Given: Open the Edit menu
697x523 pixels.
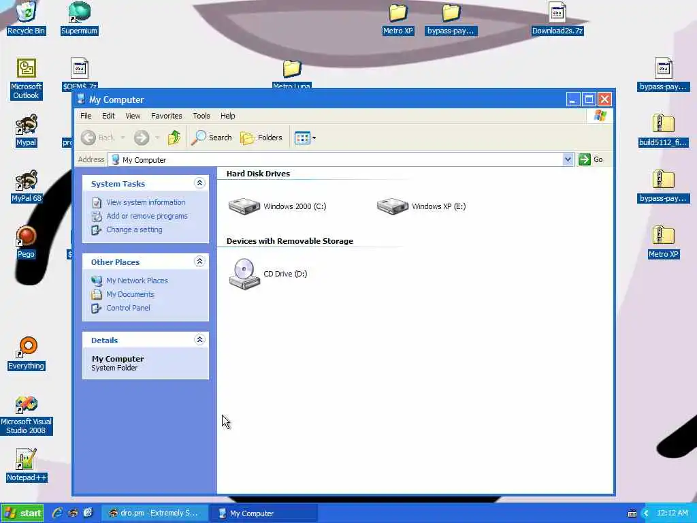Looking at the screenshot, I should click(108, 116).
